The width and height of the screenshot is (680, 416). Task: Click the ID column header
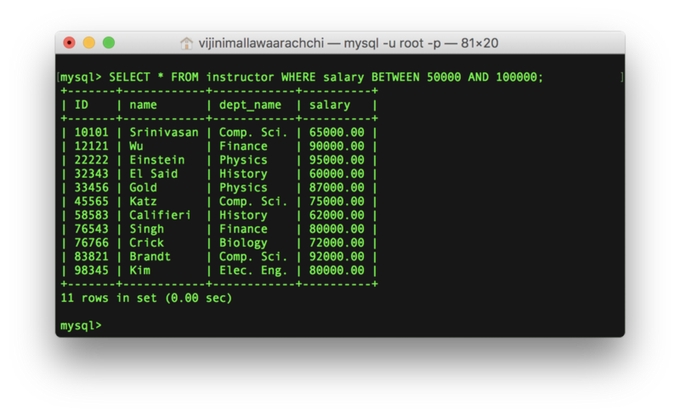pyautogui.click(x=82, y=105)
